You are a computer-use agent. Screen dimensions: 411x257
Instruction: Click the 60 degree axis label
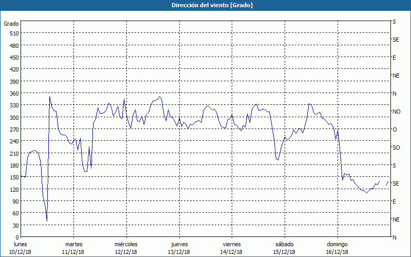click(x=16, y=213)
